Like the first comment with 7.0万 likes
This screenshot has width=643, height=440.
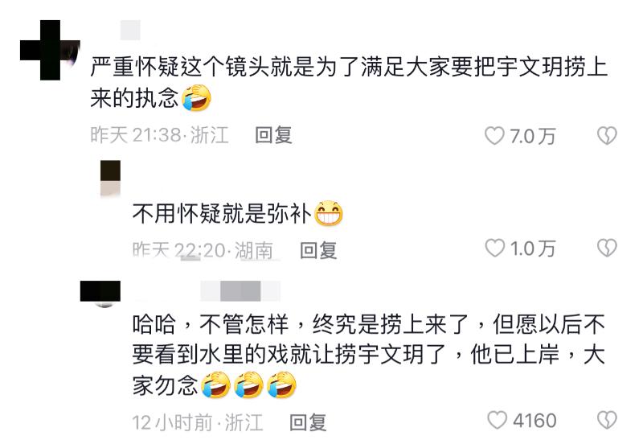[x=494, y=135]
